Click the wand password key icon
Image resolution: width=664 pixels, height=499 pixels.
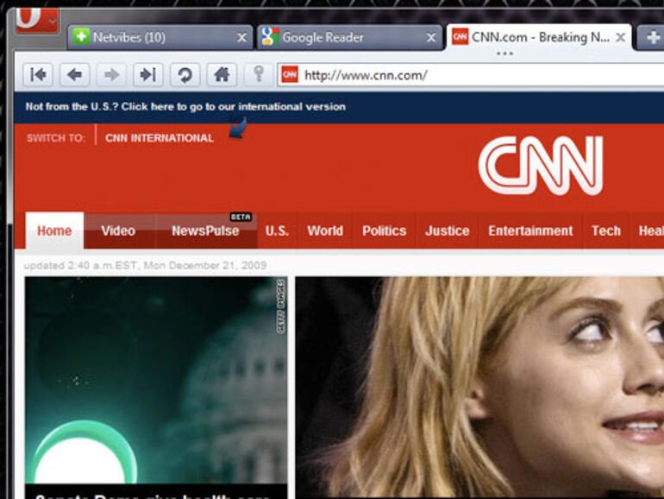257,75
